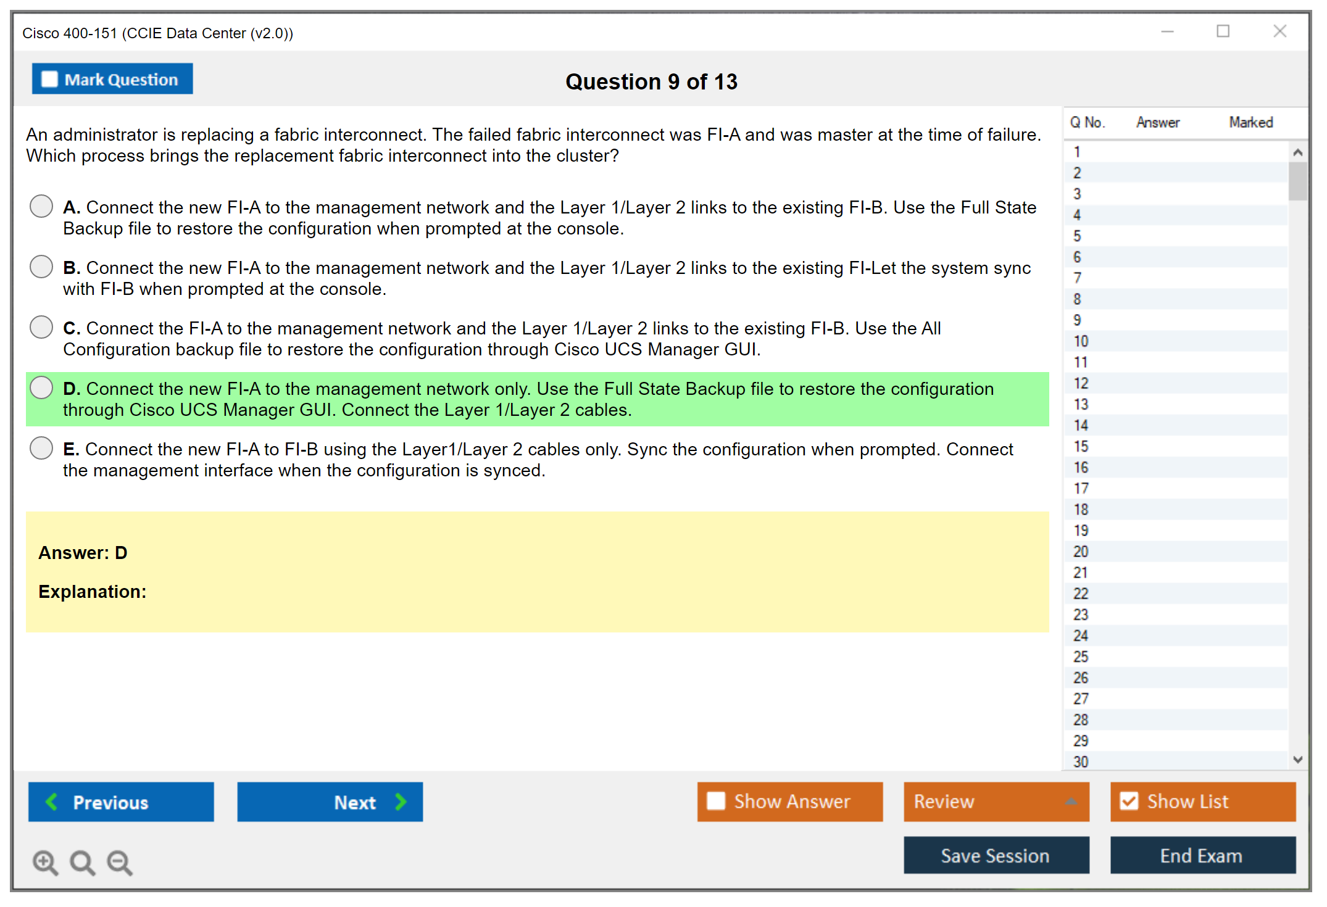Select answer option A radio button
Screen dimensions: 1327x907
point(41,206)
